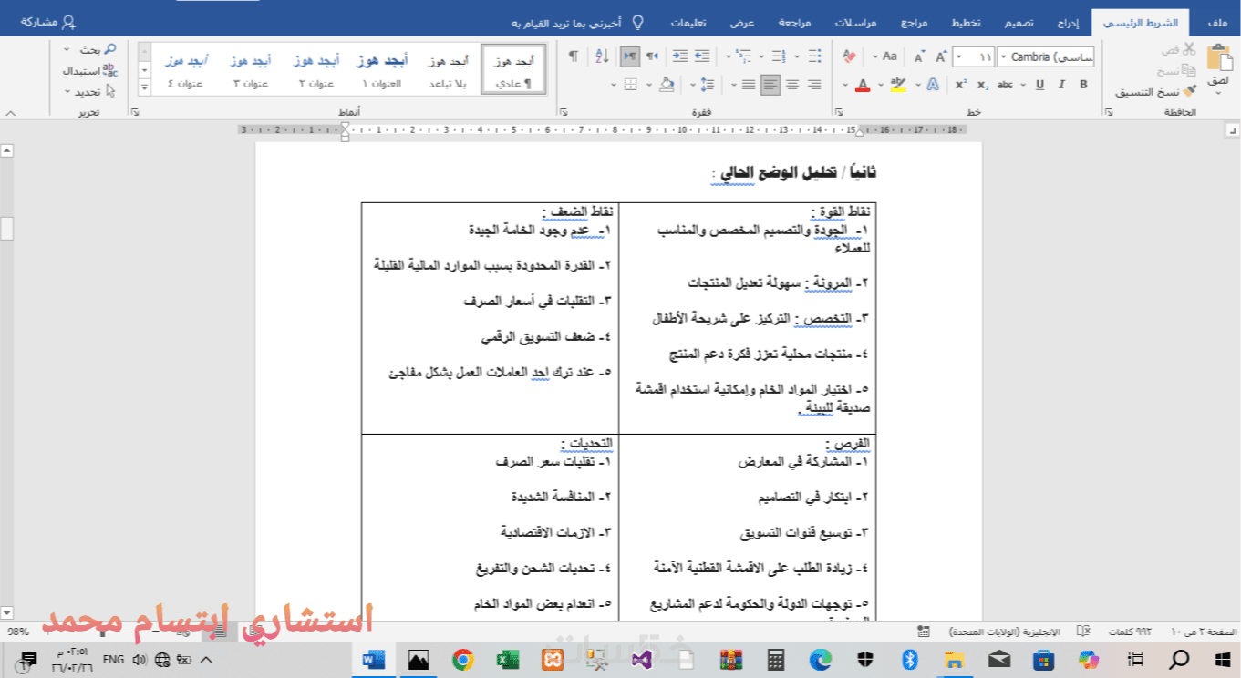Screen dimensions: 1241x678
Task: Increase font size with the grow font icon
Action: pyautogui.click(x=943, y=56)
